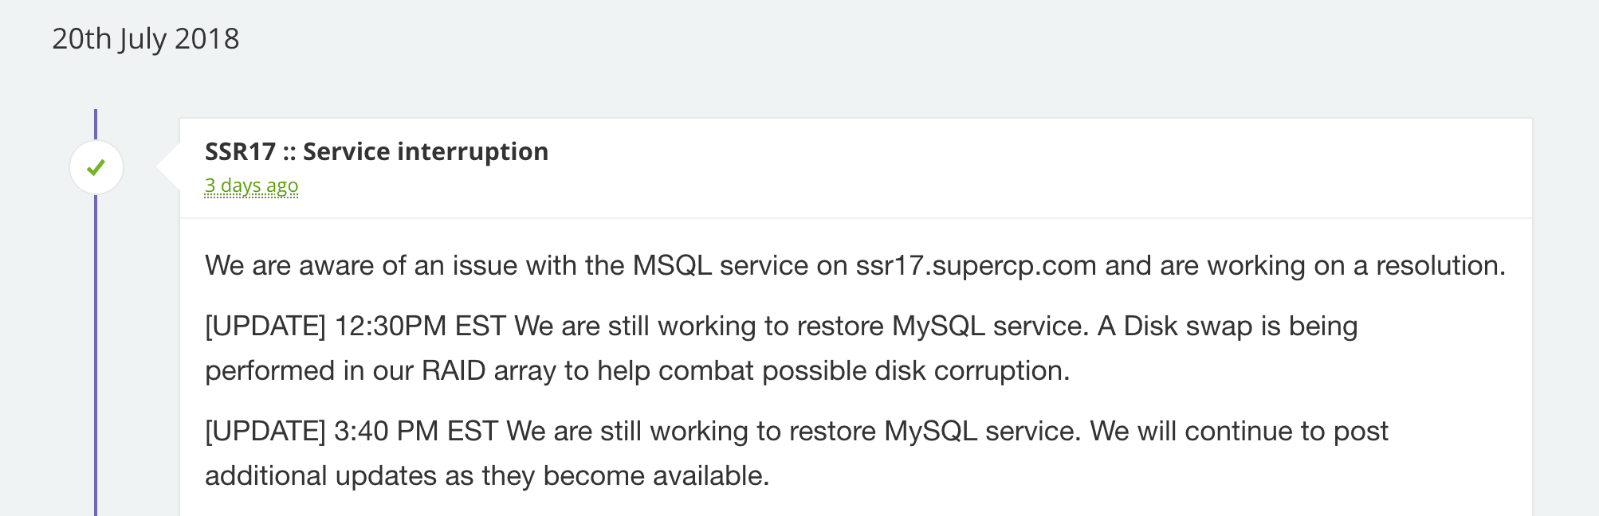This screenshot has width=1599, height=516.
Task: Click the "continue to post" phrase
Action: [x=1287, y=431]
